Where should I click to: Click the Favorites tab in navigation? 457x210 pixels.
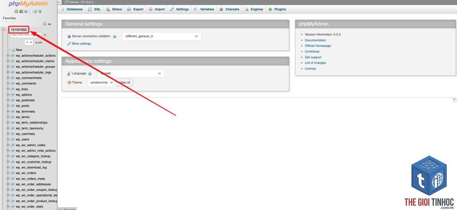(9, 18)
